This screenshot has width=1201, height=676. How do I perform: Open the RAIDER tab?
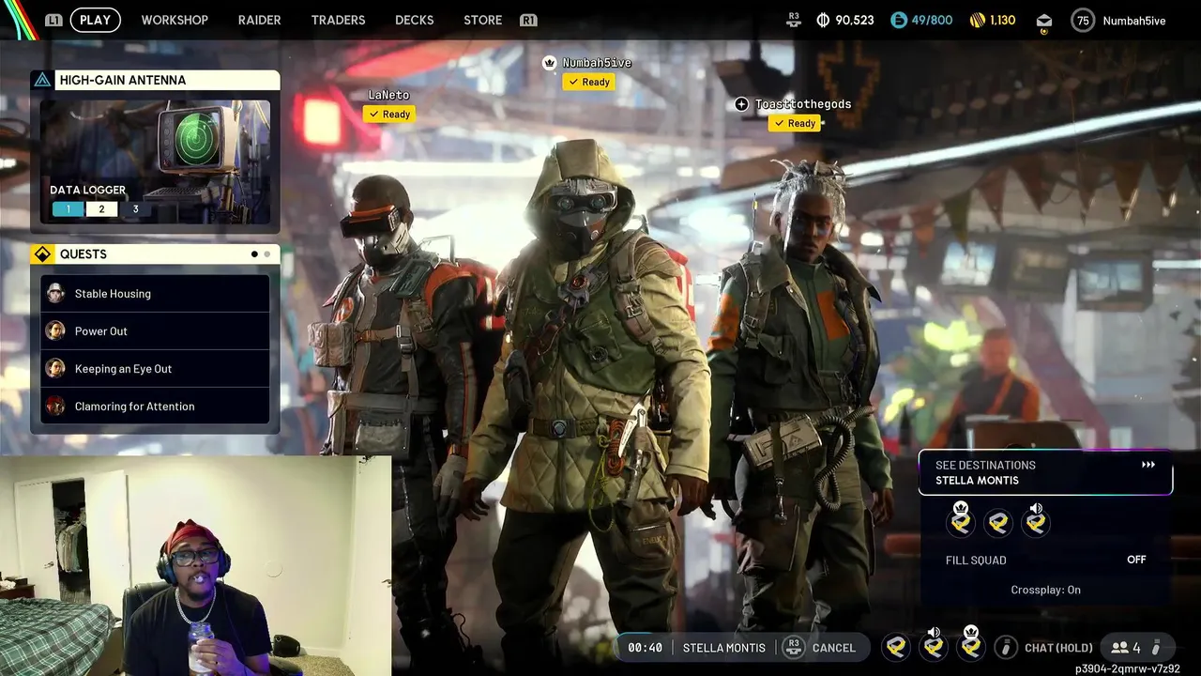259,20
